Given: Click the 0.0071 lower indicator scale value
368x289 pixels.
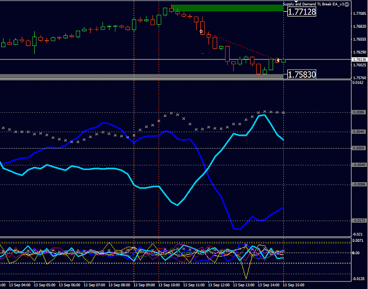Looking at the screenshot, I should pos(358,241).
